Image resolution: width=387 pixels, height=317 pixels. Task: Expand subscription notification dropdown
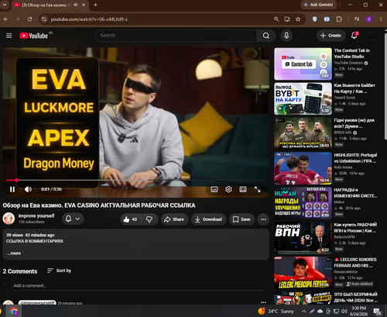coord(73,219)
